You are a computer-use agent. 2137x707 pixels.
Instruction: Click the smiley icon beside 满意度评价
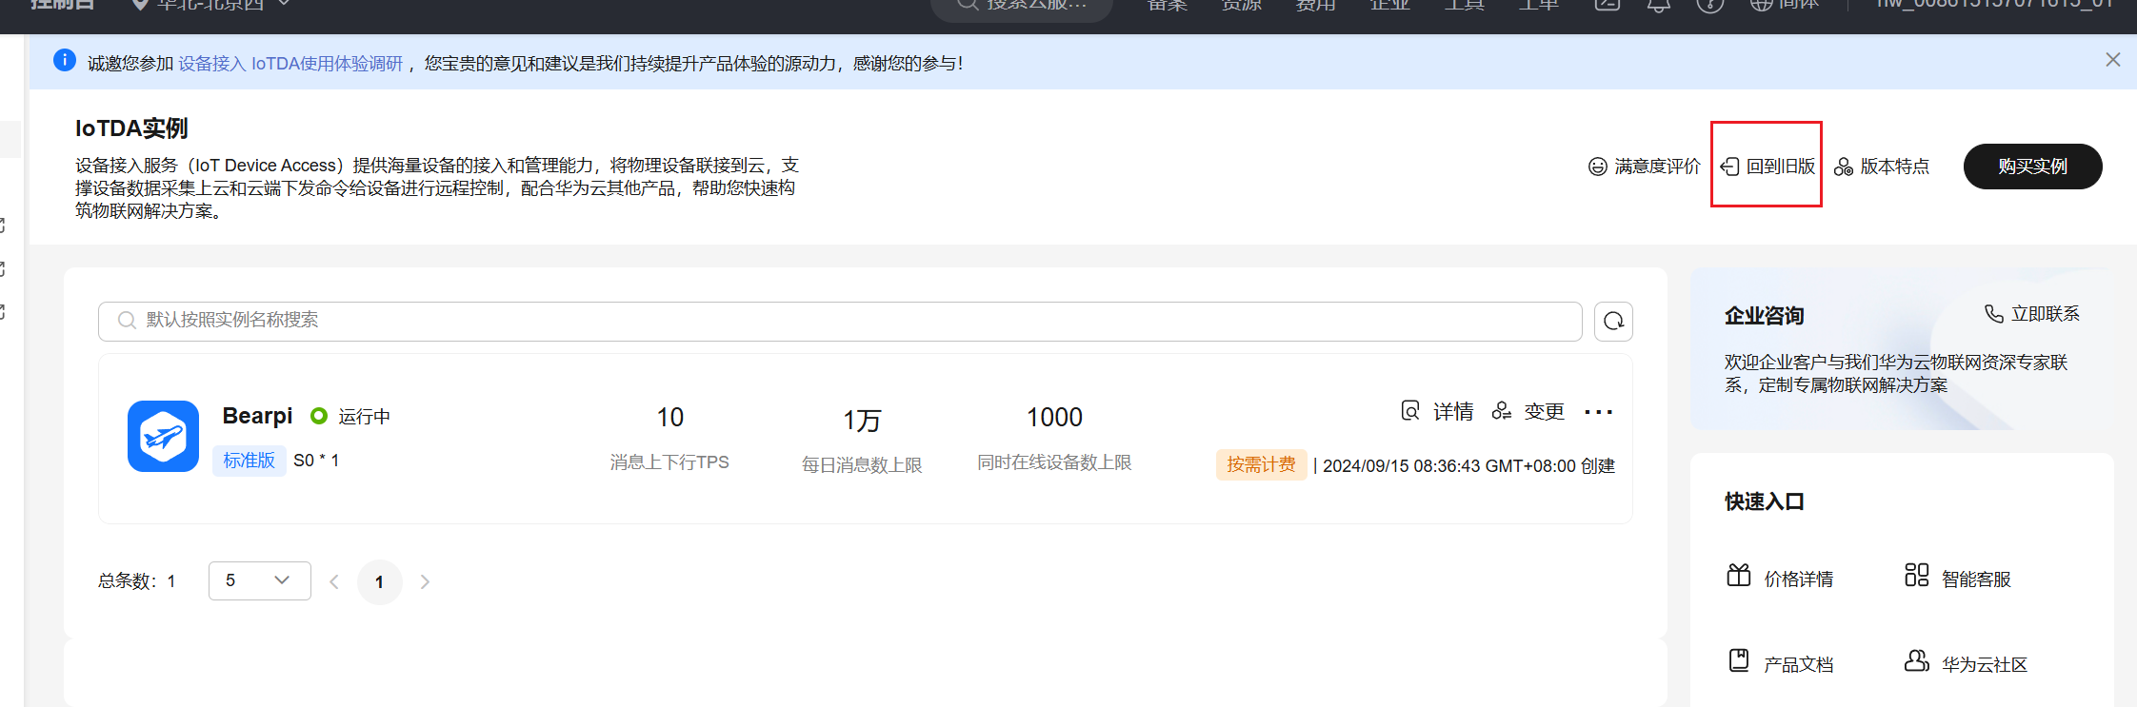[1598, 167]
